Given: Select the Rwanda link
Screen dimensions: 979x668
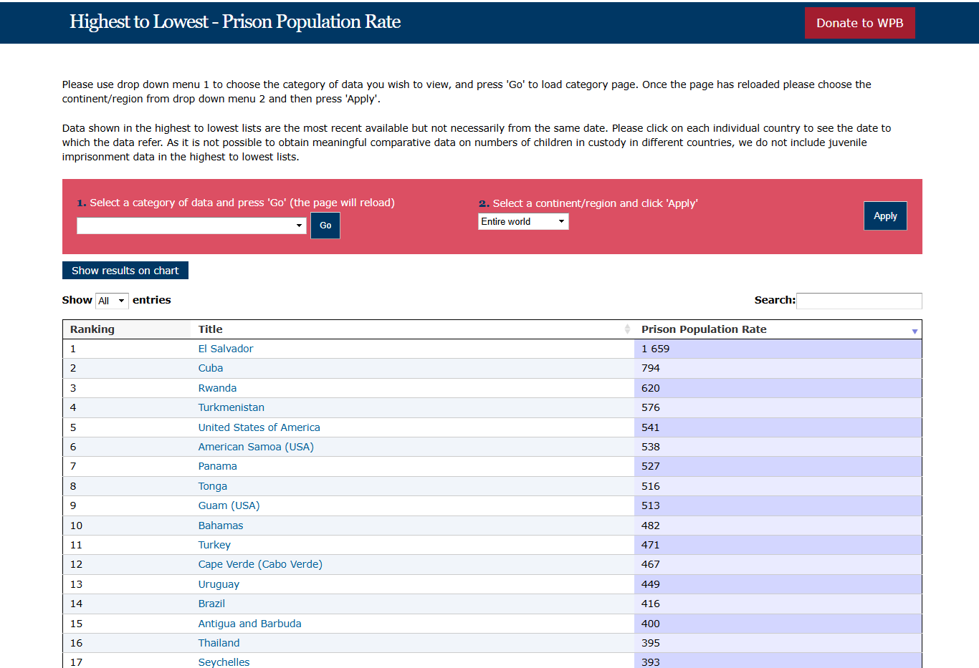Looking at the screenshot, I should 217,388.
